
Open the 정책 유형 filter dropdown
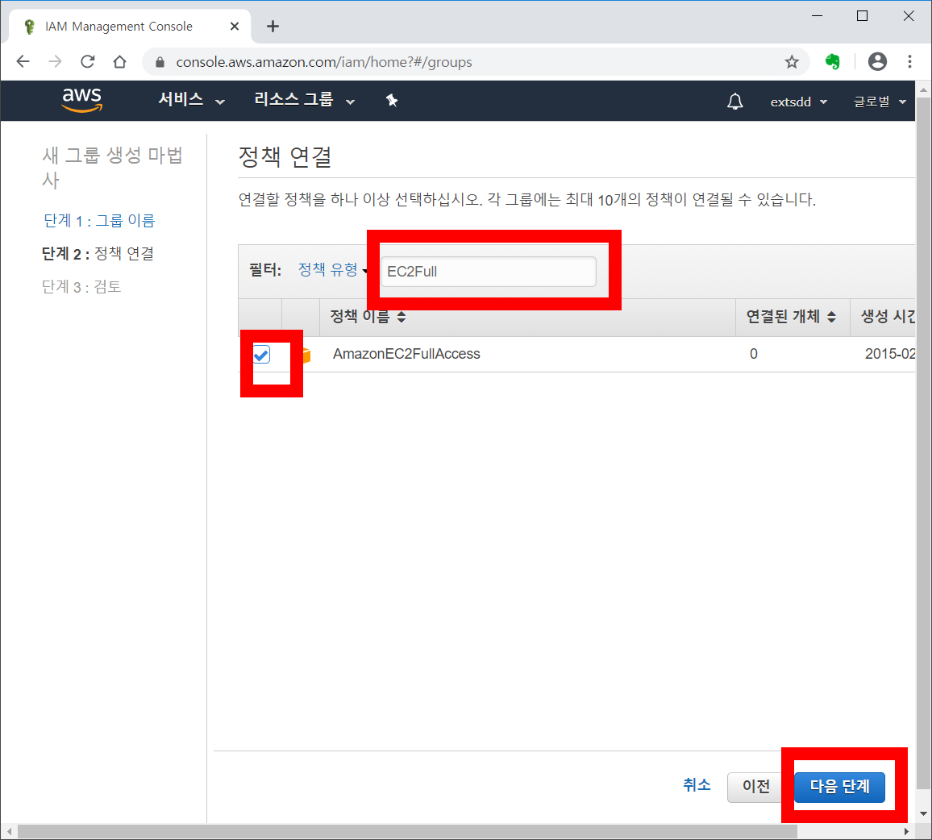coord(333,270)
